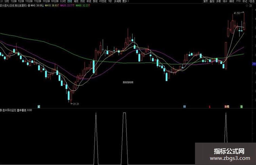Open the 多周期 multi-period view
This screenshot has height=165, width=256.
click(x=117, y=1)
